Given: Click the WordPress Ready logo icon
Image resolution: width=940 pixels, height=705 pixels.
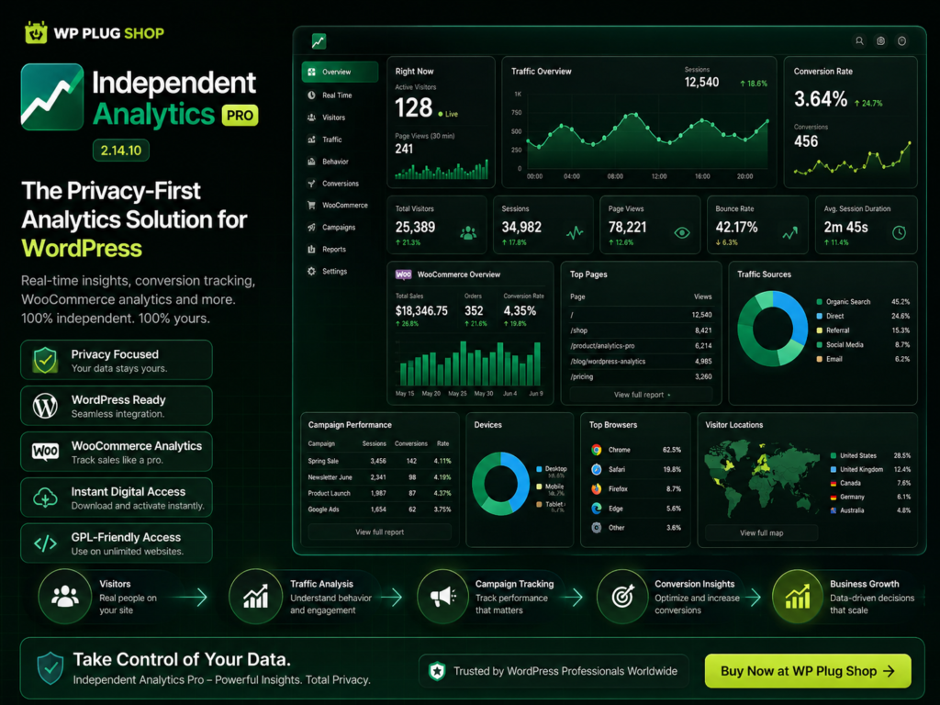Looking at the screenshot, I should pyautogui.click(x=46, y=406).
